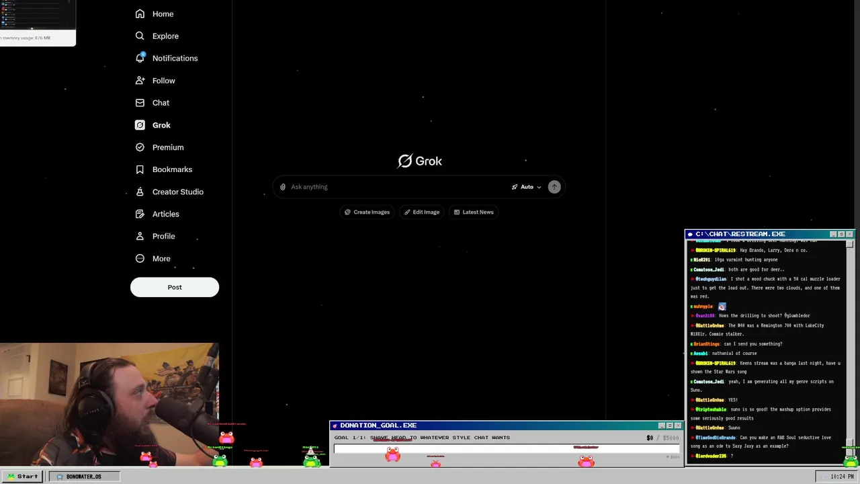Viewport: 860px width, 484px height.
Task: Click the Grok logo above prompt
Action: (x=420, y=161)
